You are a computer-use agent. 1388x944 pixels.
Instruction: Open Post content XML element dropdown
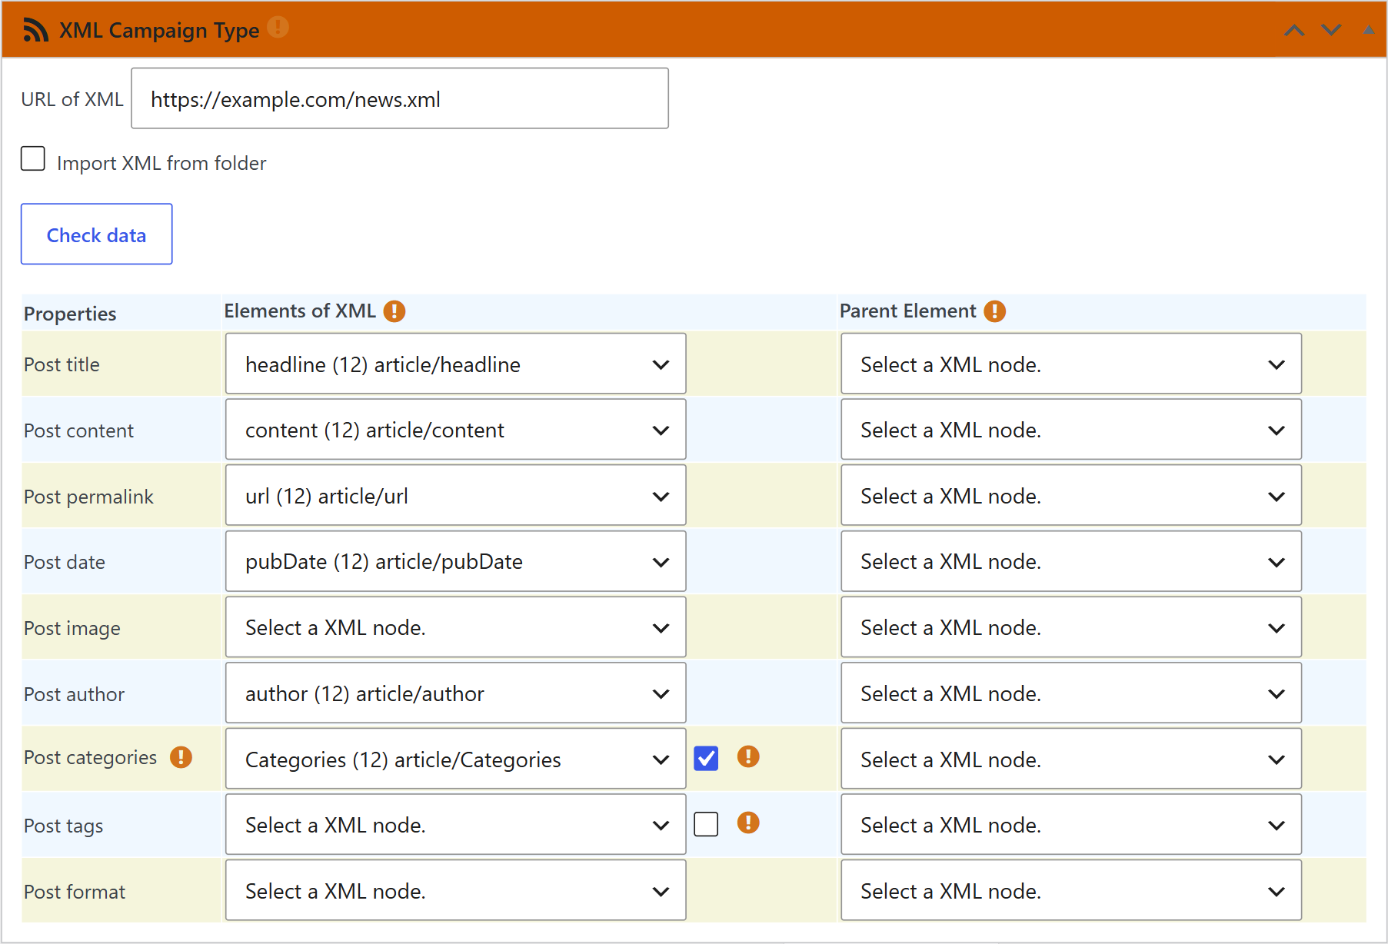pos(455,430)
